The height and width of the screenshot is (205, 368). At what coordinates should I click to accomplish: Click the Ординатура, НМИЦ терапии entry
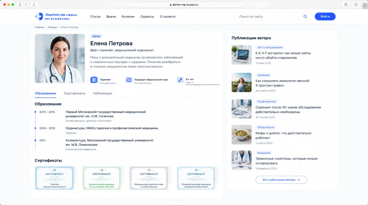click(x=112, y=128)
